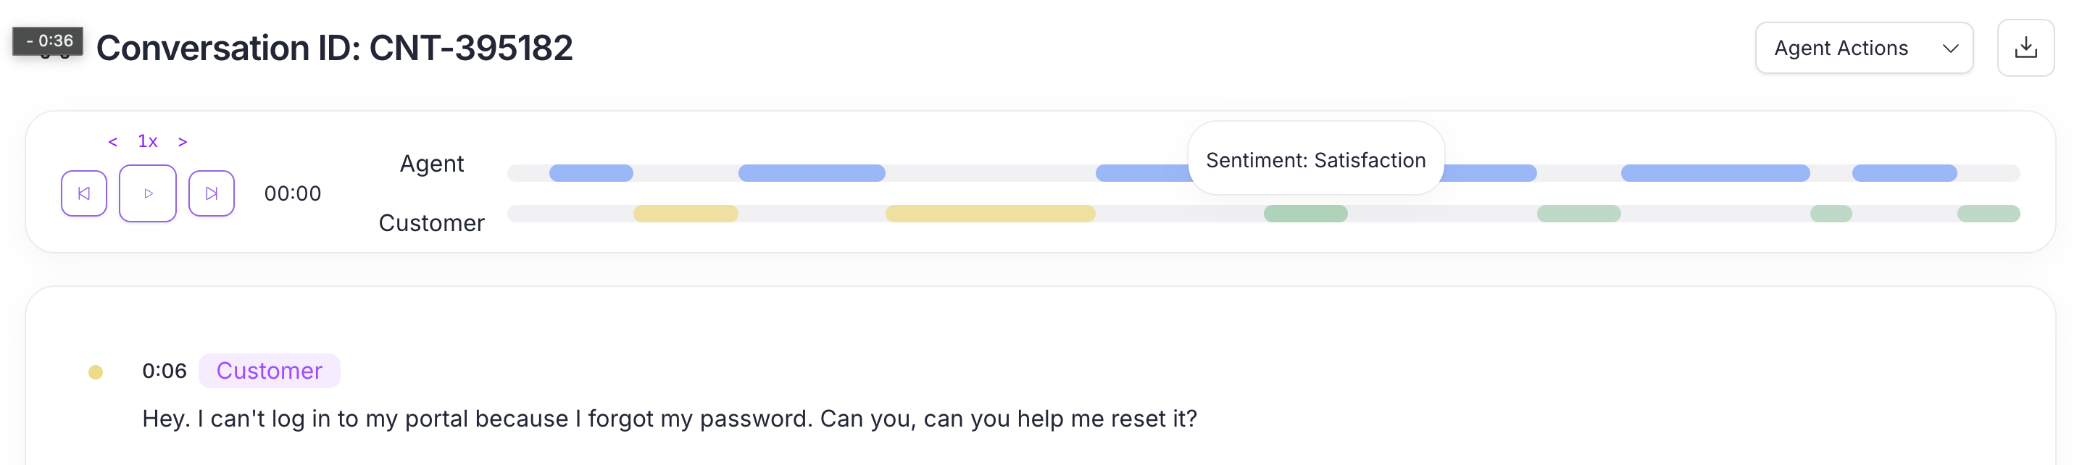The image size is (2090, 465).
Task: Click the Agent track label
Action: (x=432, y=164)
